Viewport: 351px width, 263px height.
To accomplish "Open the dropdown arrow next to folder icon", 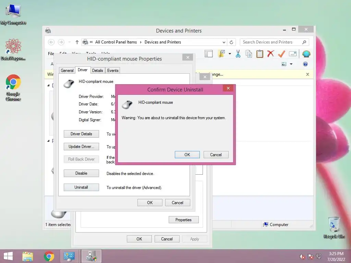I will click(230, 54).
